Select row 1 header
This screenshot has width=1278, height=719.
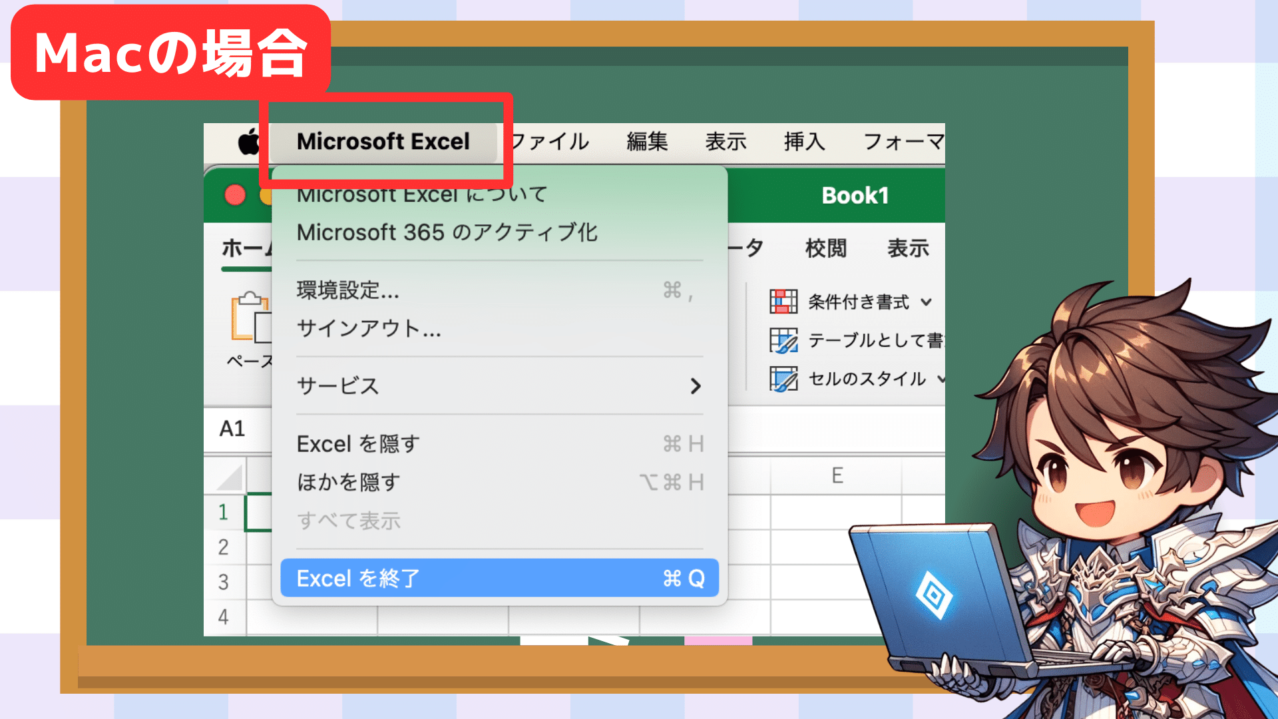(x=224, y=512)
